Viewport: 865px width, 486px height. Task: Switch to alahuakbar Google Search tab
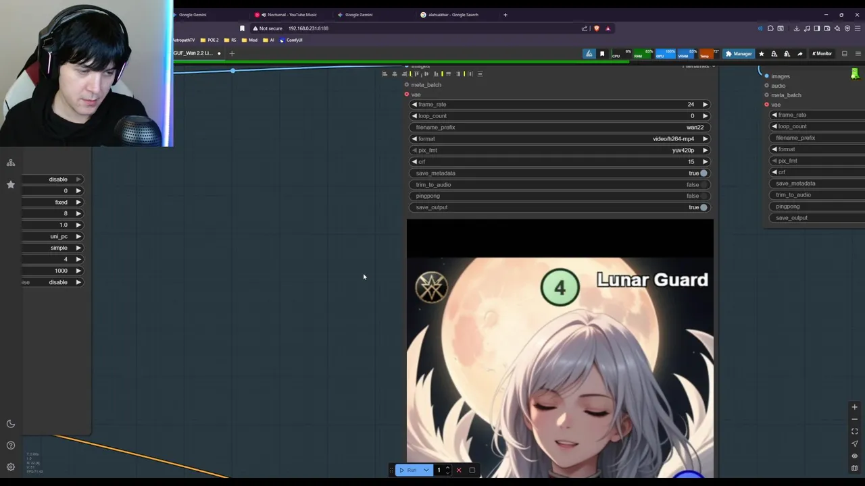453,15
